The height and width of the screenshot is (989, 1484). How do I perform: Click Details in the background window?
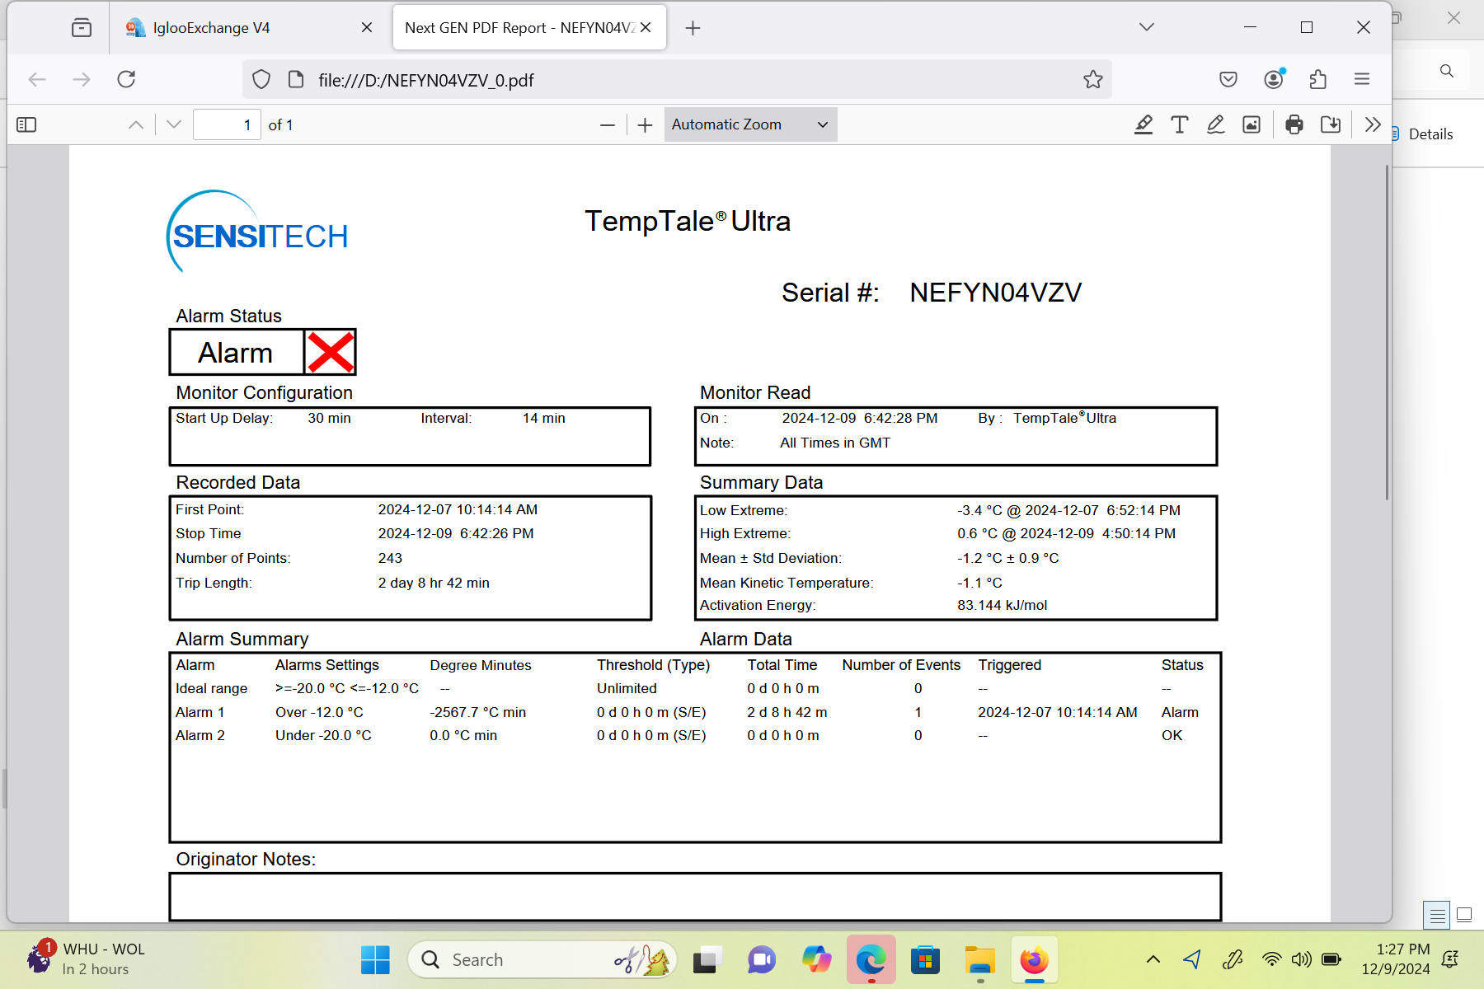pos(1430,134)
